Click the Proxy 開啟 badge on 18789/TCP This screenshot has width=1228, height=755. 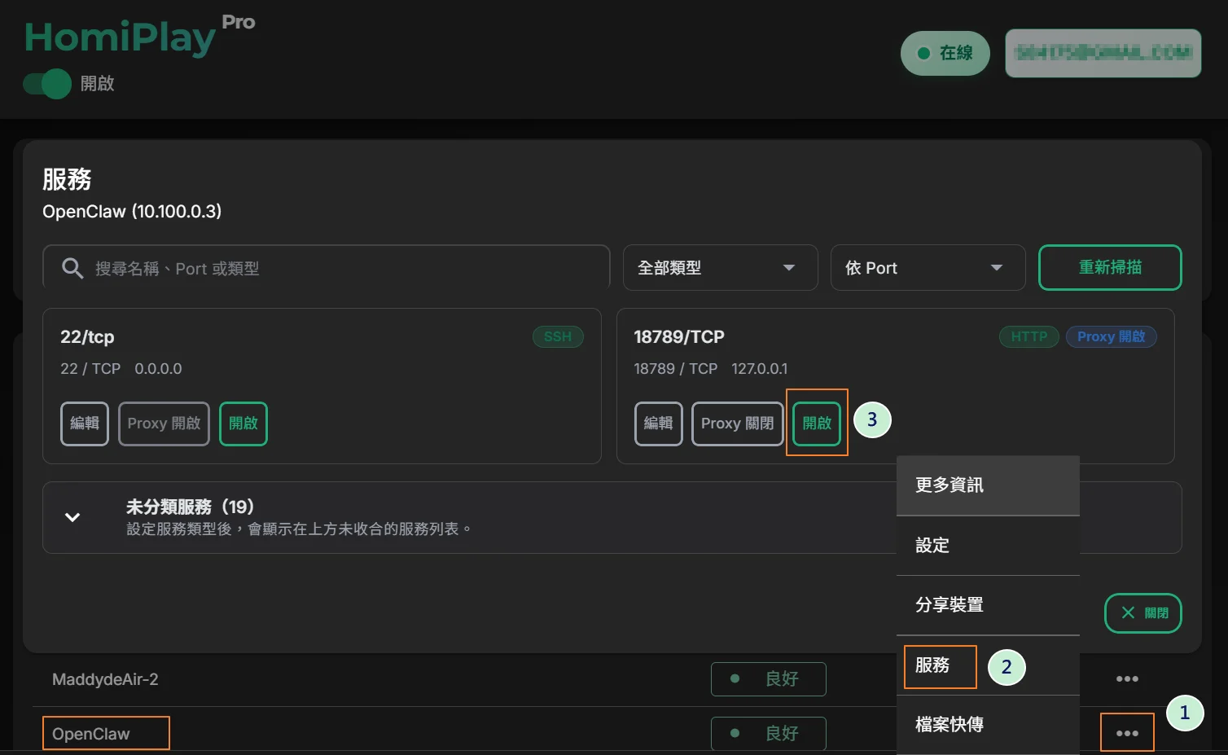click(1112, 336)
